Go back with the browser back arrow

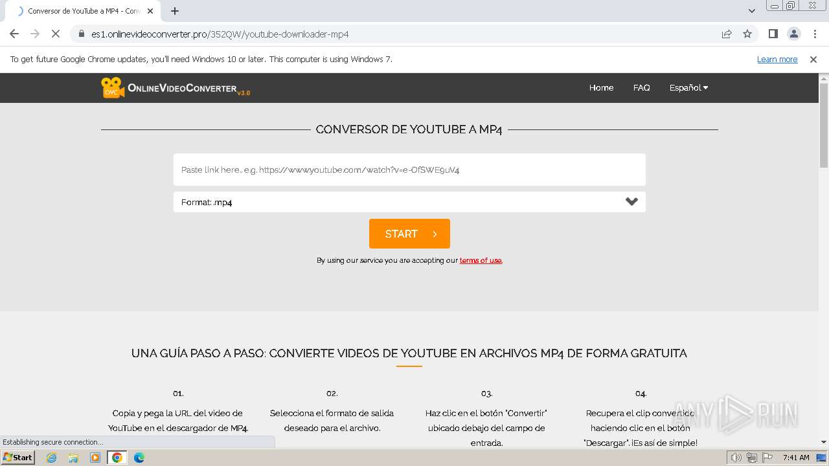(x=14, y=34)
